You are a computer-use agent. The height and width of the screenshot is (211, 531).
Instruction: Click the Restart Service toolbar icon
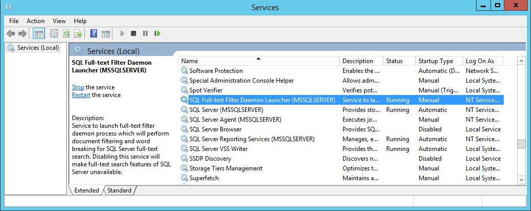click(157, 33)
